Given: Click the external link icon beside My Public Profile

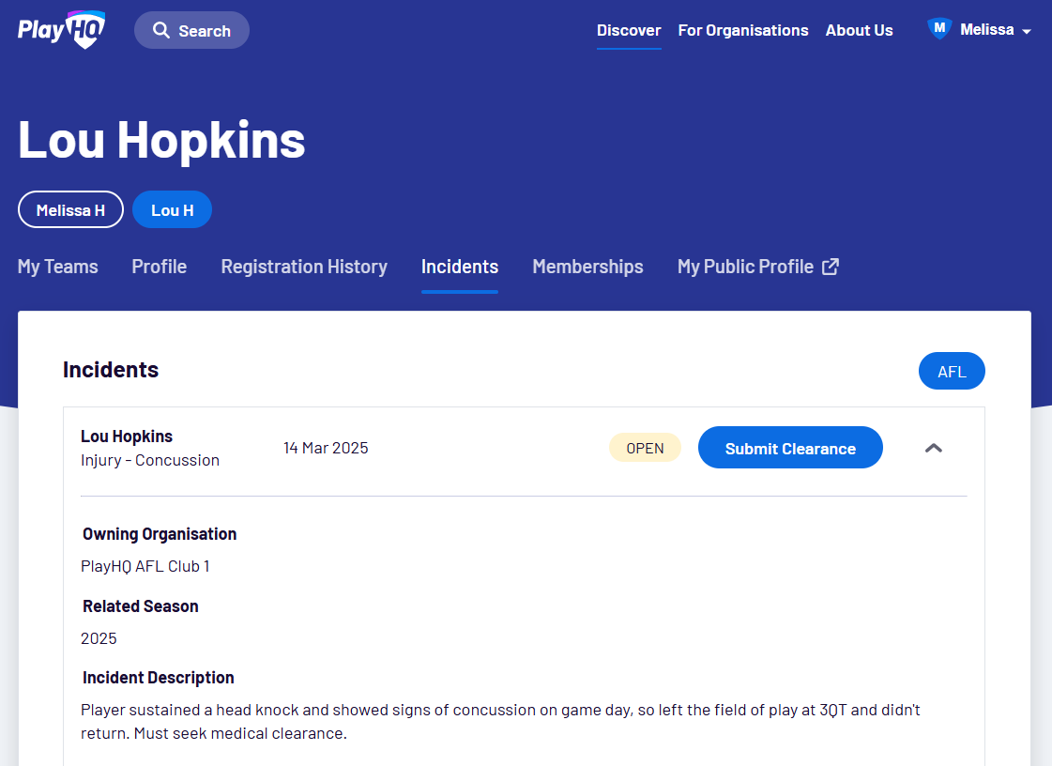Looking at the screenshot, I should (831, 267).
